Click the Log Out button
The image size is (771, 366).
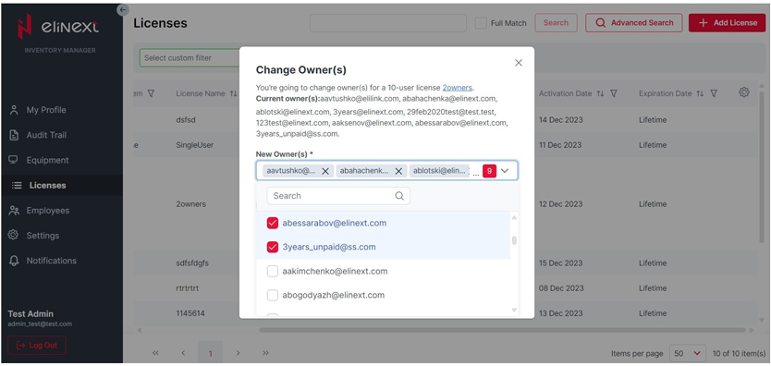point(37,345)
